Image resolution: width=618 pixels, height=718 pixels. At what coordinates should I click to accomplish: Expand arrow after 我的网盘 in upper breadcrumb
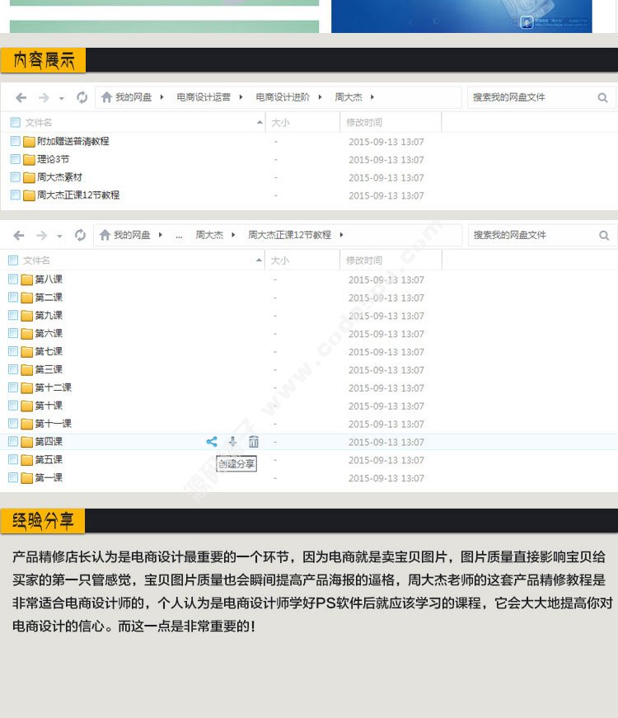click(162, 97)
